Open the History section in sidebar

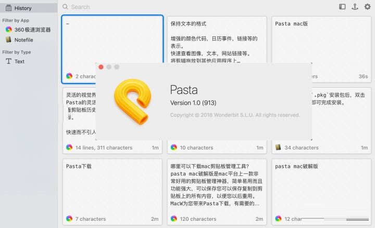(29, 8)
